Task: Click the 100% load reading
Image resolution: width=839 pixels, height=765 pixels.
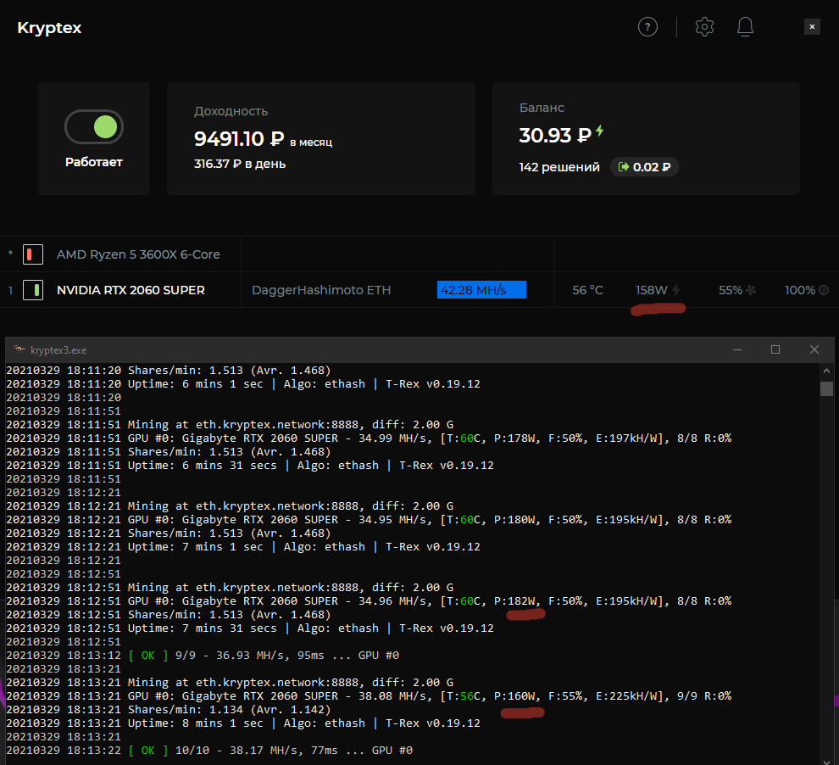Action: point(799,290)
